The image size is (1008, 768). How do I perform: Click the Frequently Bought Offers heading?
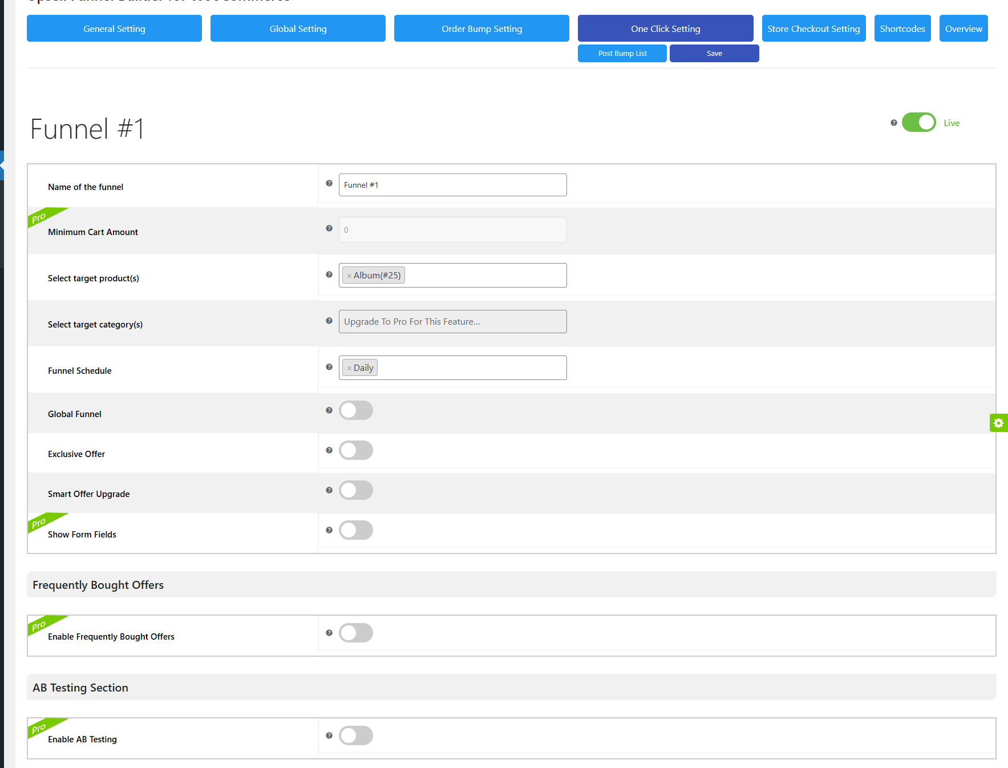point(98,585)
